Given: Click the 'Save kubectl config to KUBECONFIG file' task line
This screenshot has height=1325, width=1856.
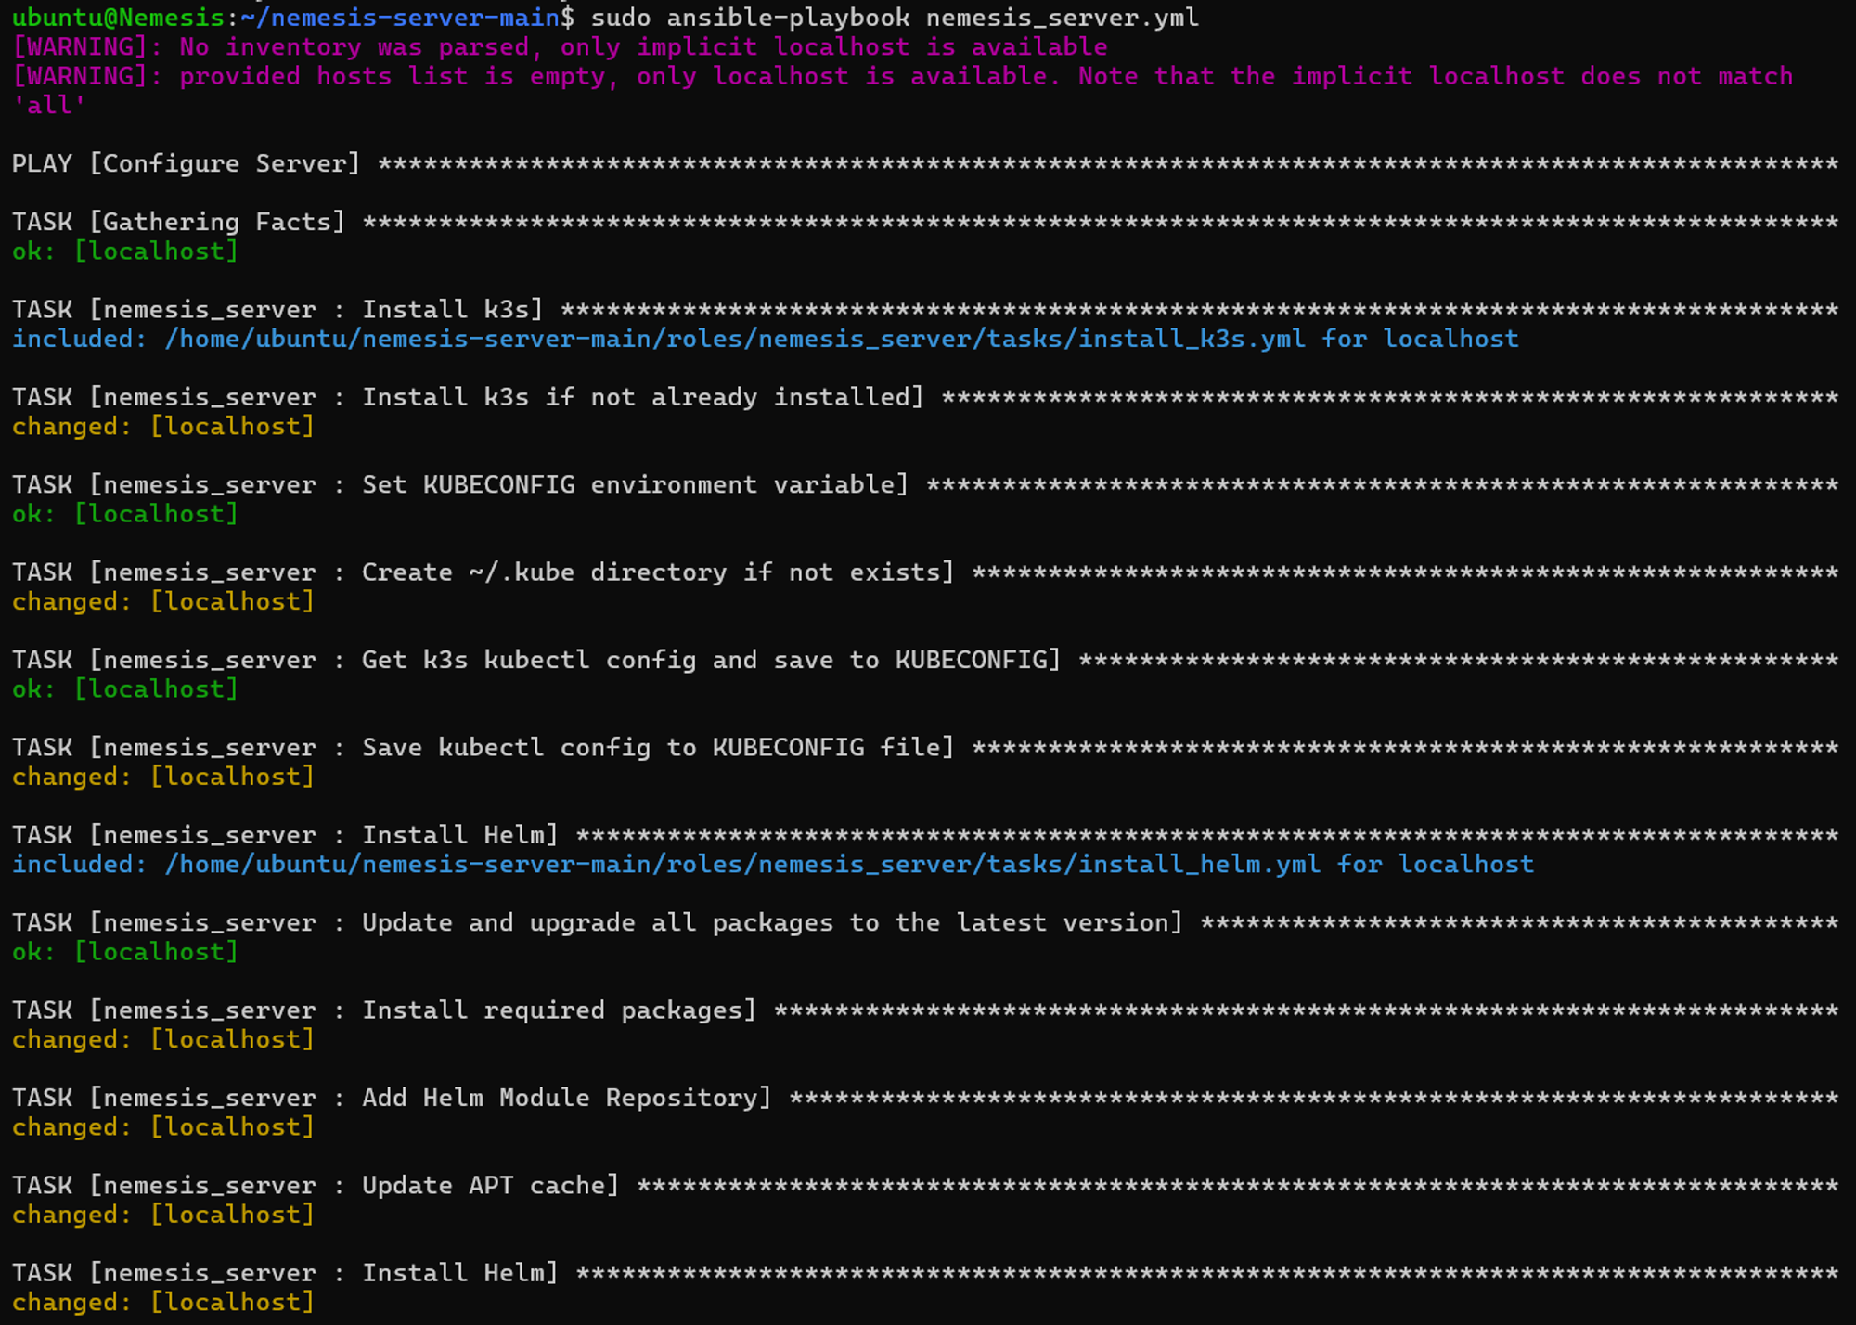Looking at the screenshot, I should click(925, 748).
